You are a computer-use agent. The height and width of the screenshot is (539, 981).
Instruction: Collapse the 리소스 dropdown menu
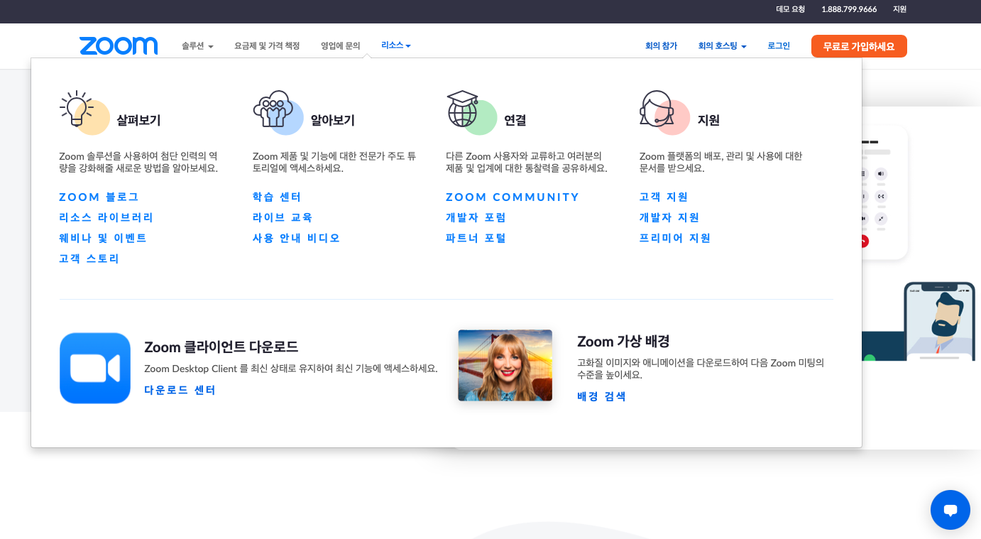[396, 45]
